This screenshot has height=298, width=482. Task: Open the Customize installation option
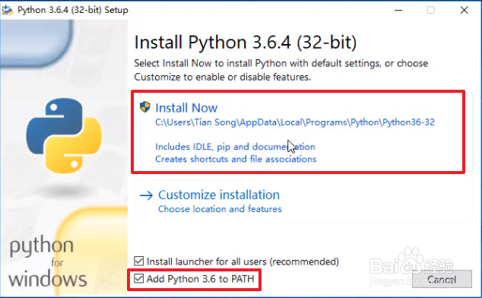[219, 195]
